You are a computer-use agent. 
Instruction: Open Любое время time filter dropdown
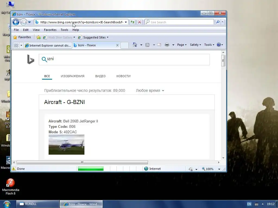tap(150, 90)
